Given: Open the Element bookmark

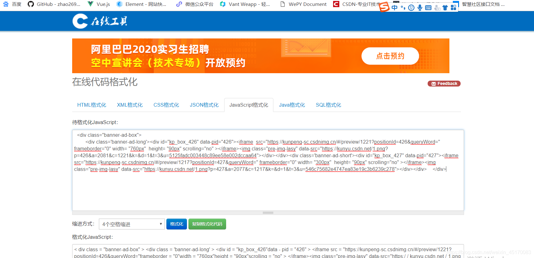Looking at the screenshot, I should coord(142,4).
